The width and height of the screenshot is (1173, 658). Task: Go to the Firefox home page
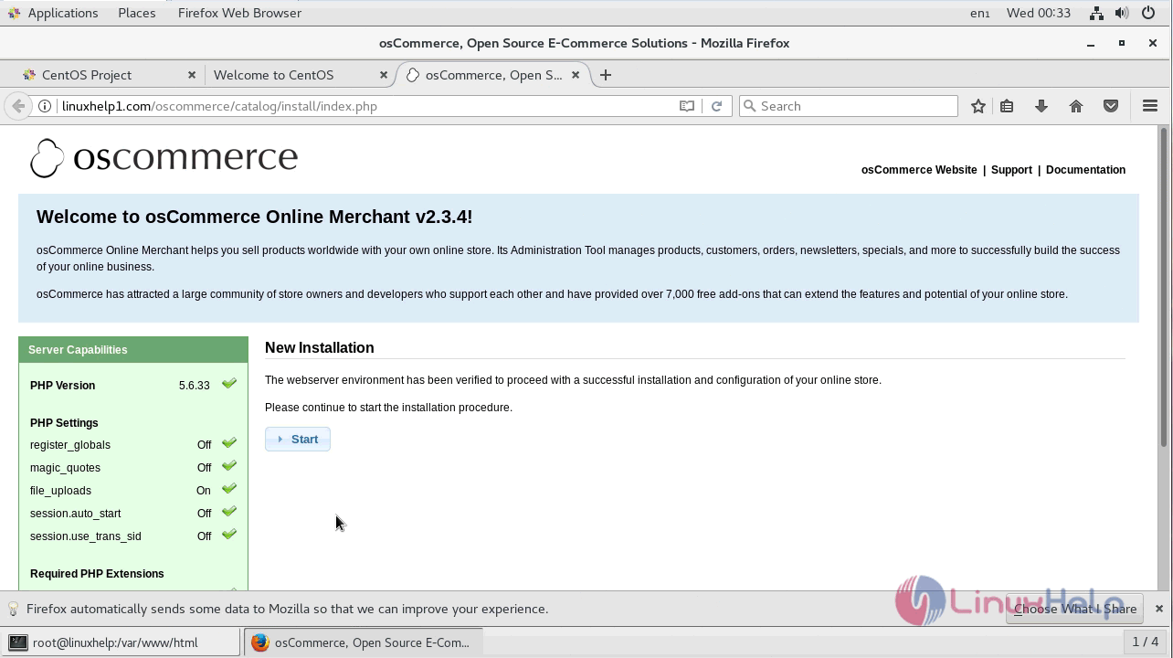click(x=1076, y=106)
